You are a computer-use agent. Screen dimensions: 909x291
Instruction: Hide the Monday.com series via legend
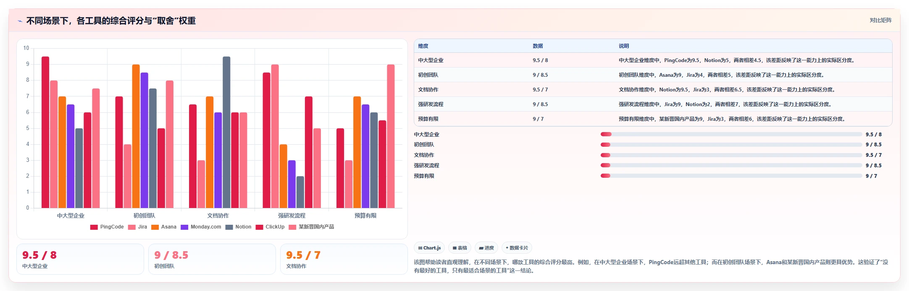tap(201, 227)
